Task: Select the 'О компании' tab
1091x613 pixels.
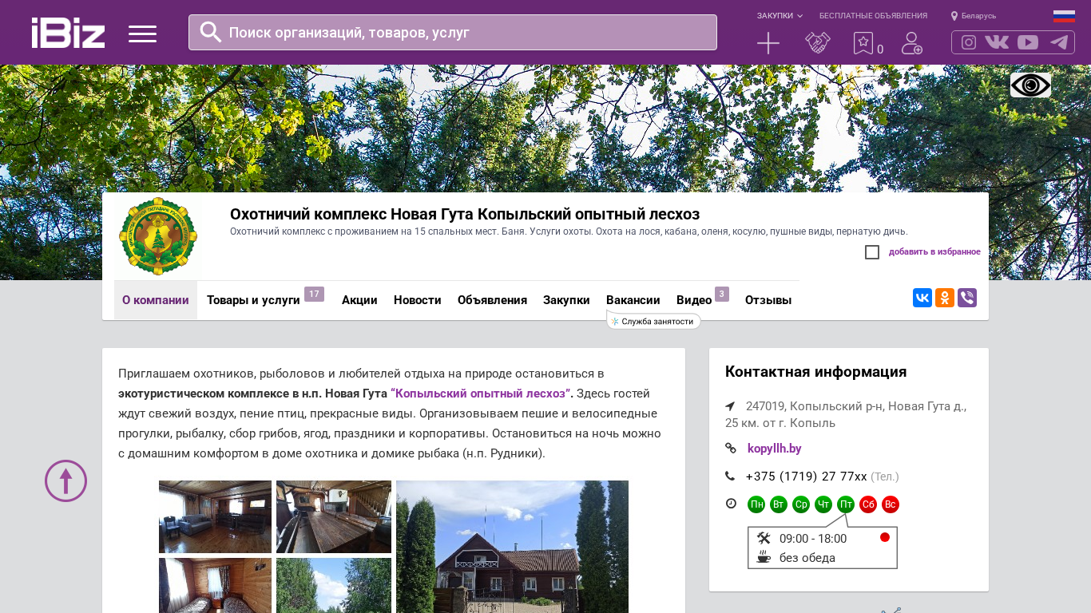Action: pyautogui.click(x=156, y=300)
